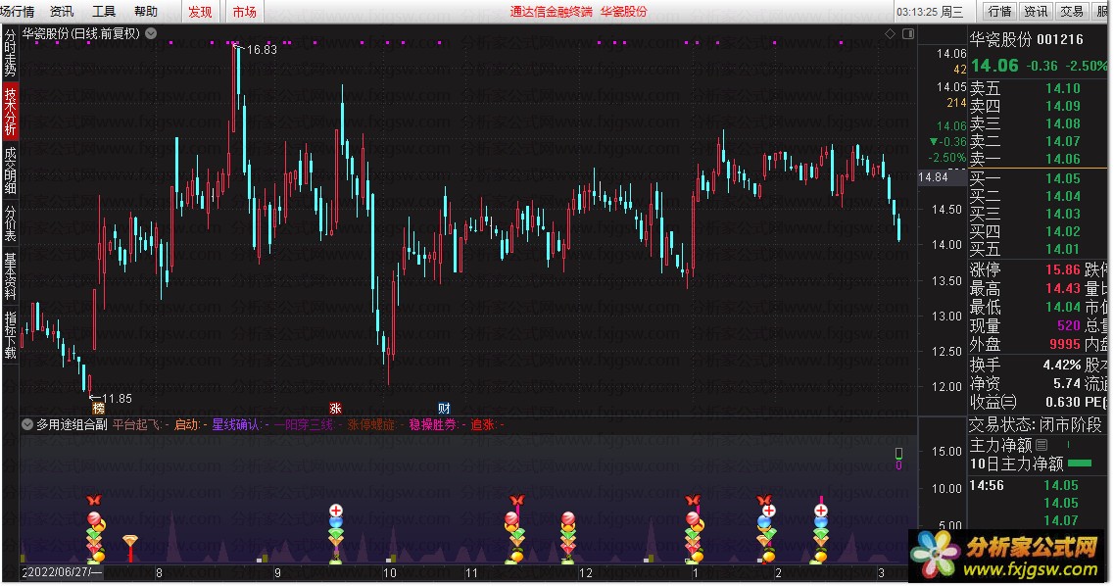
Task: Click the 资讯 button at top right
Action: pyautogui.click(x=1036, y=12)
